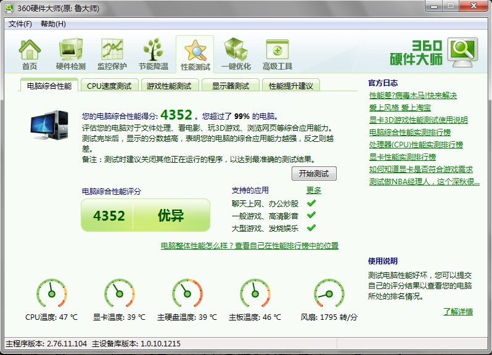
Task: Open the 文件(F) menu
Action: click(x=20, y=24)
